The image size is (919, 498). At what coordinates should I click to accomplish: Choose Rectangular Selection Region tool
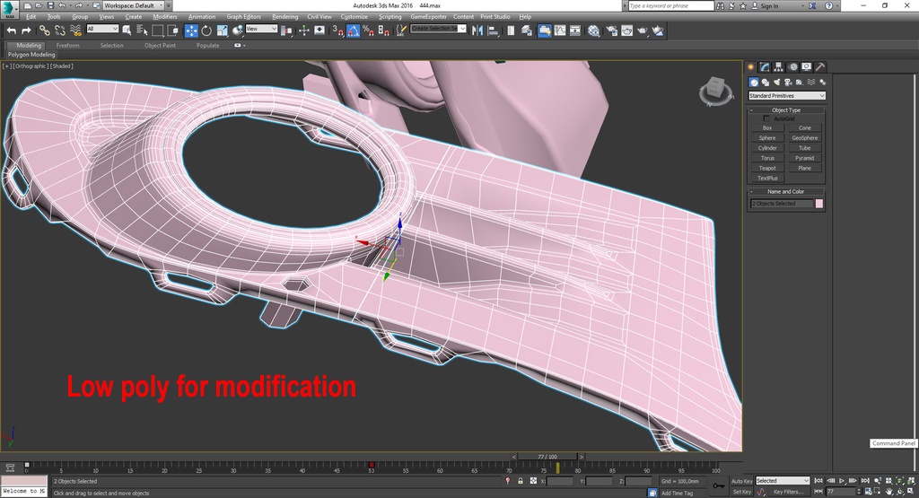click(x=158, y=31)
